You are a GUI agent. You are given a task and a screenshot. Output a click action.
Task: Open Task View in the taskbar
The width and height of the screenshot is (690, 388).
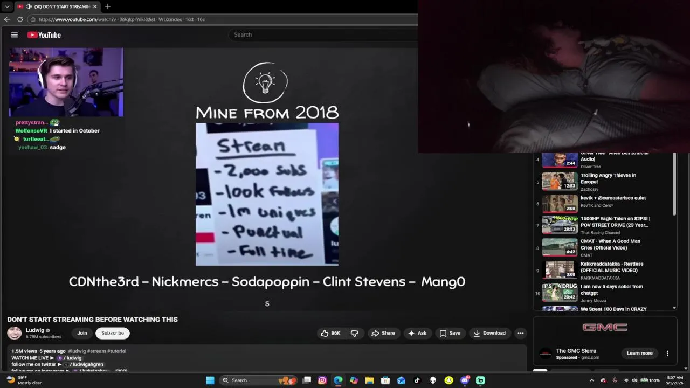click(x=307, y=380)
